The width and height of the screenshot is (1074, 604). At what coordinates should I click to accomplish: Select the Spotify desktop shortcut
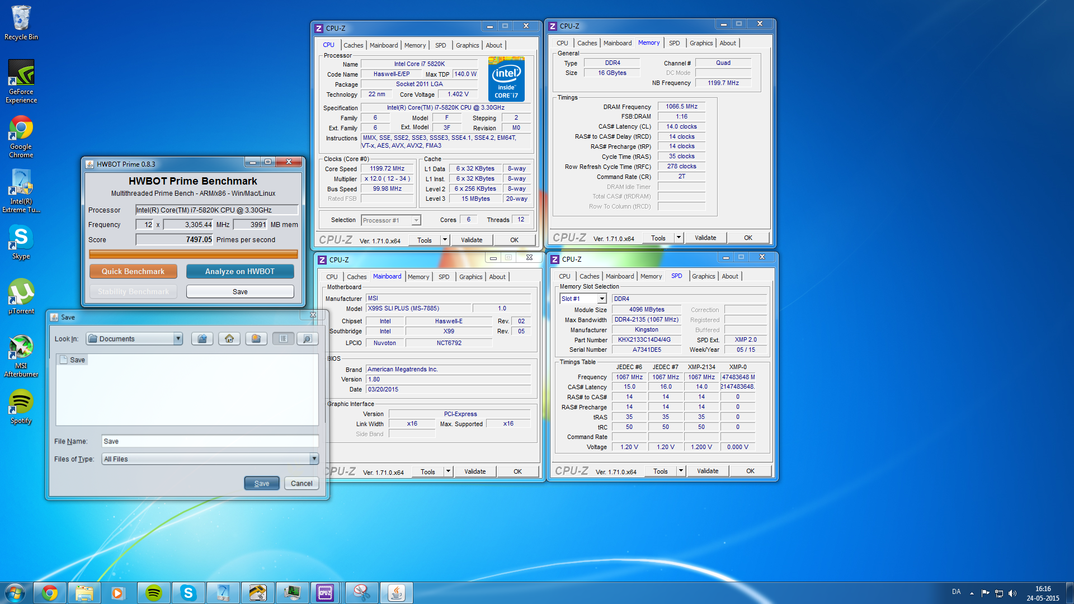click(x=21, y=406)
